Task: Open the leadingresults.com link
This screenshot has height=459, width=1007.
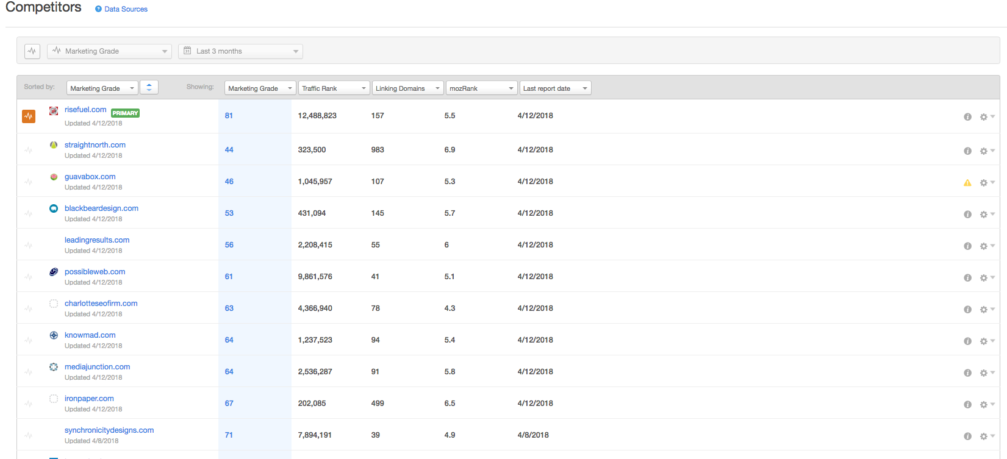Action: pos(97,240)
